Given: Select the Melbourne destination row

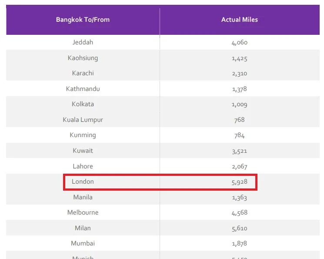Looking at the screenshot, I should pos(163,212).
